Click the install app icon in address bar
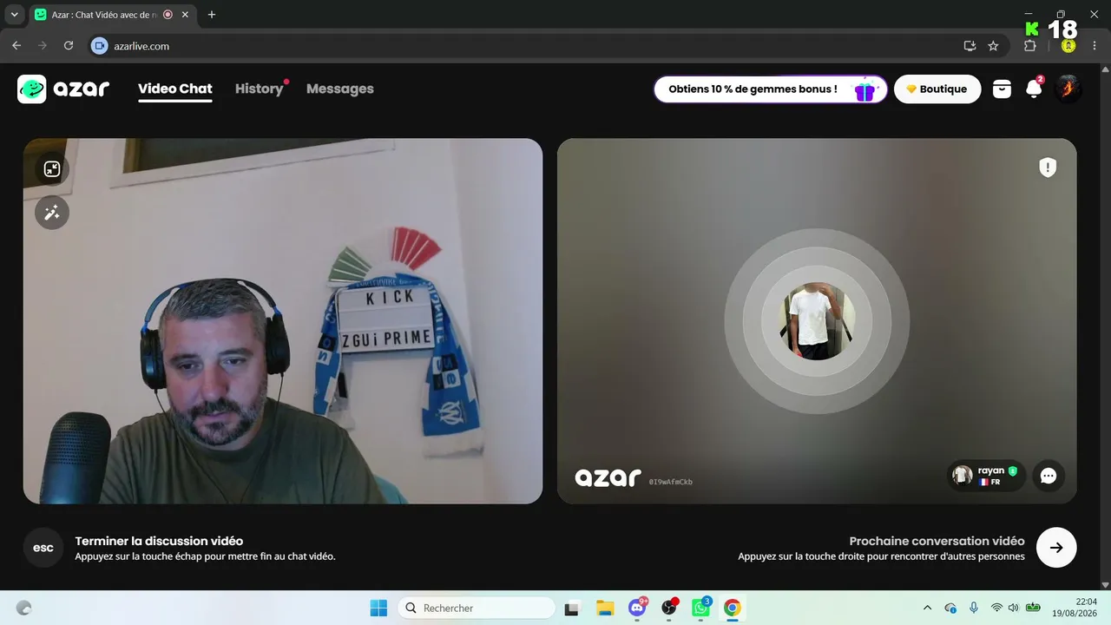This screenshot has height=625, width=1111. pyautogui.click(x=970, y=46)
